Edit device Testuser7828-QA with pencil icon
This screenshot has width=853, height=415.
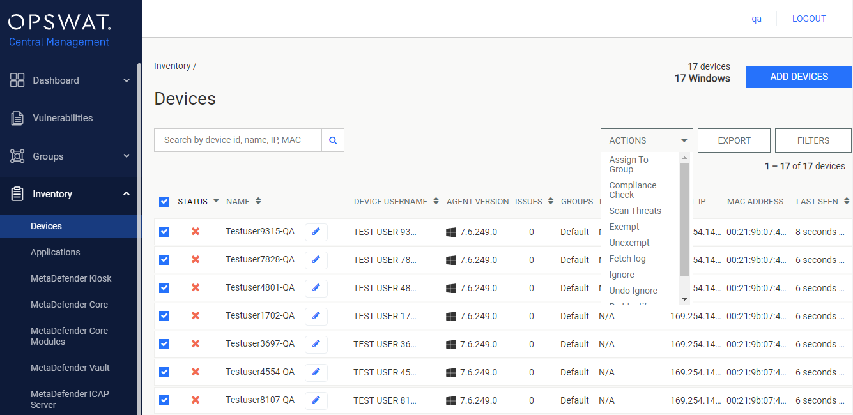point(316,260)
